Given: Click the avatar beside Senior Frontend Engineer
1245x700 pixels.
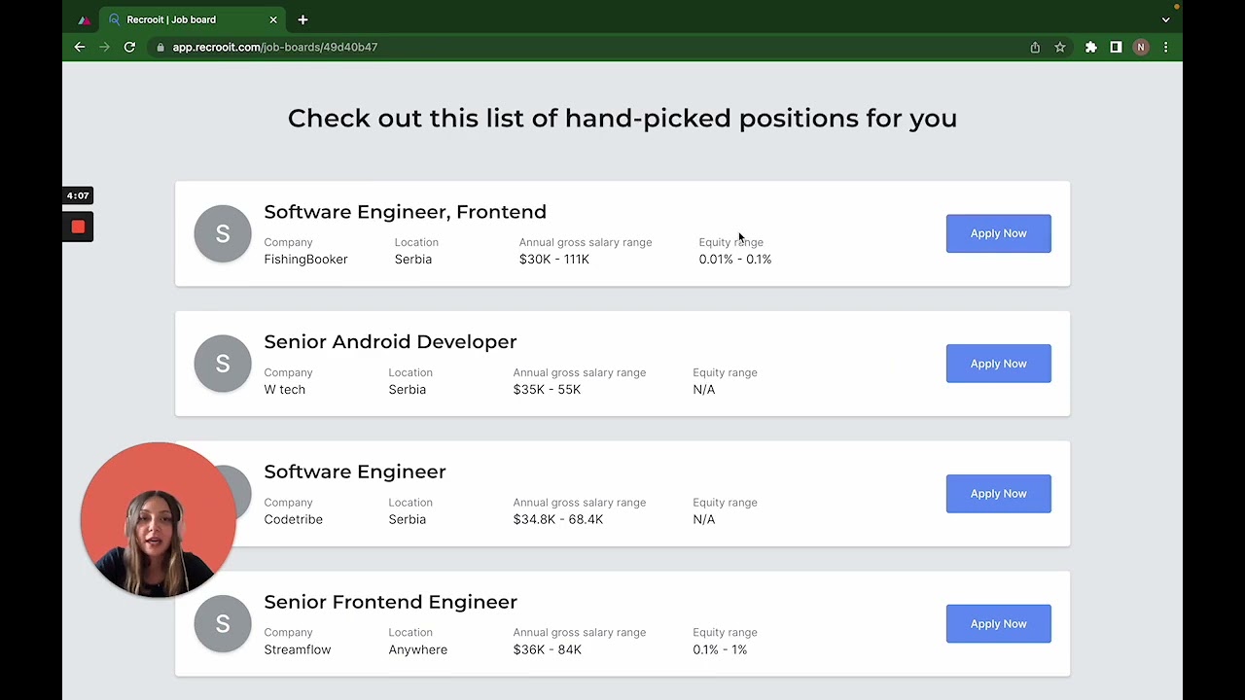Looking at the screenshot, I should [x=223, y=624].
